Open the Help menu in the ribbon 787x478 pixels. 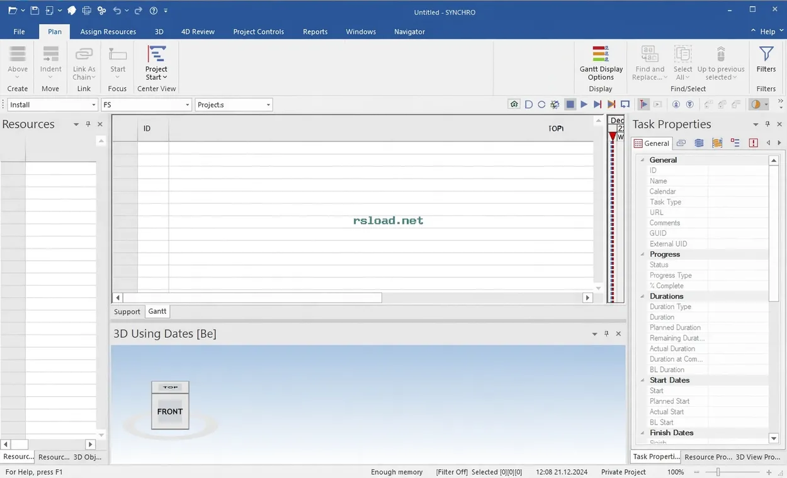tap(767, 31)
